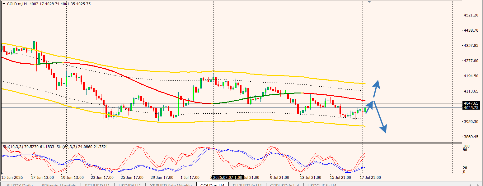Screen dimensions: 483x186
Task: Click the 4277.00 price axis value
Action: point(471,61)
